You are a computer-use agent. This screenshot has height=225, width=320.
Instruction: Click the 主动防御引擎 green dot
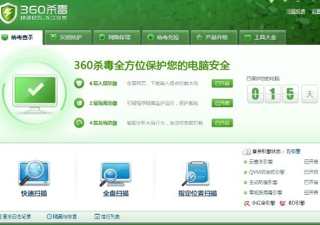[x=245, y=182]
